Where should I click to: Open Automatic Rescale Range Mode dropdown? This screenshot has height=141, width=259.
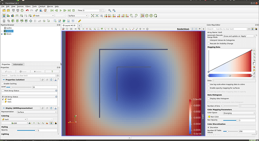point(239,36)
